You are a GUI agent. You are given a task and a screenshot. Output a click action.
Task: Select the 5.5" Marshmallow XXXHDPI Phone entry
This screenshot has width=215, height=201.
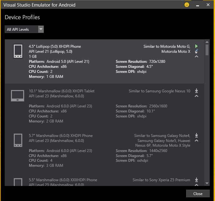tap(63, 180)
